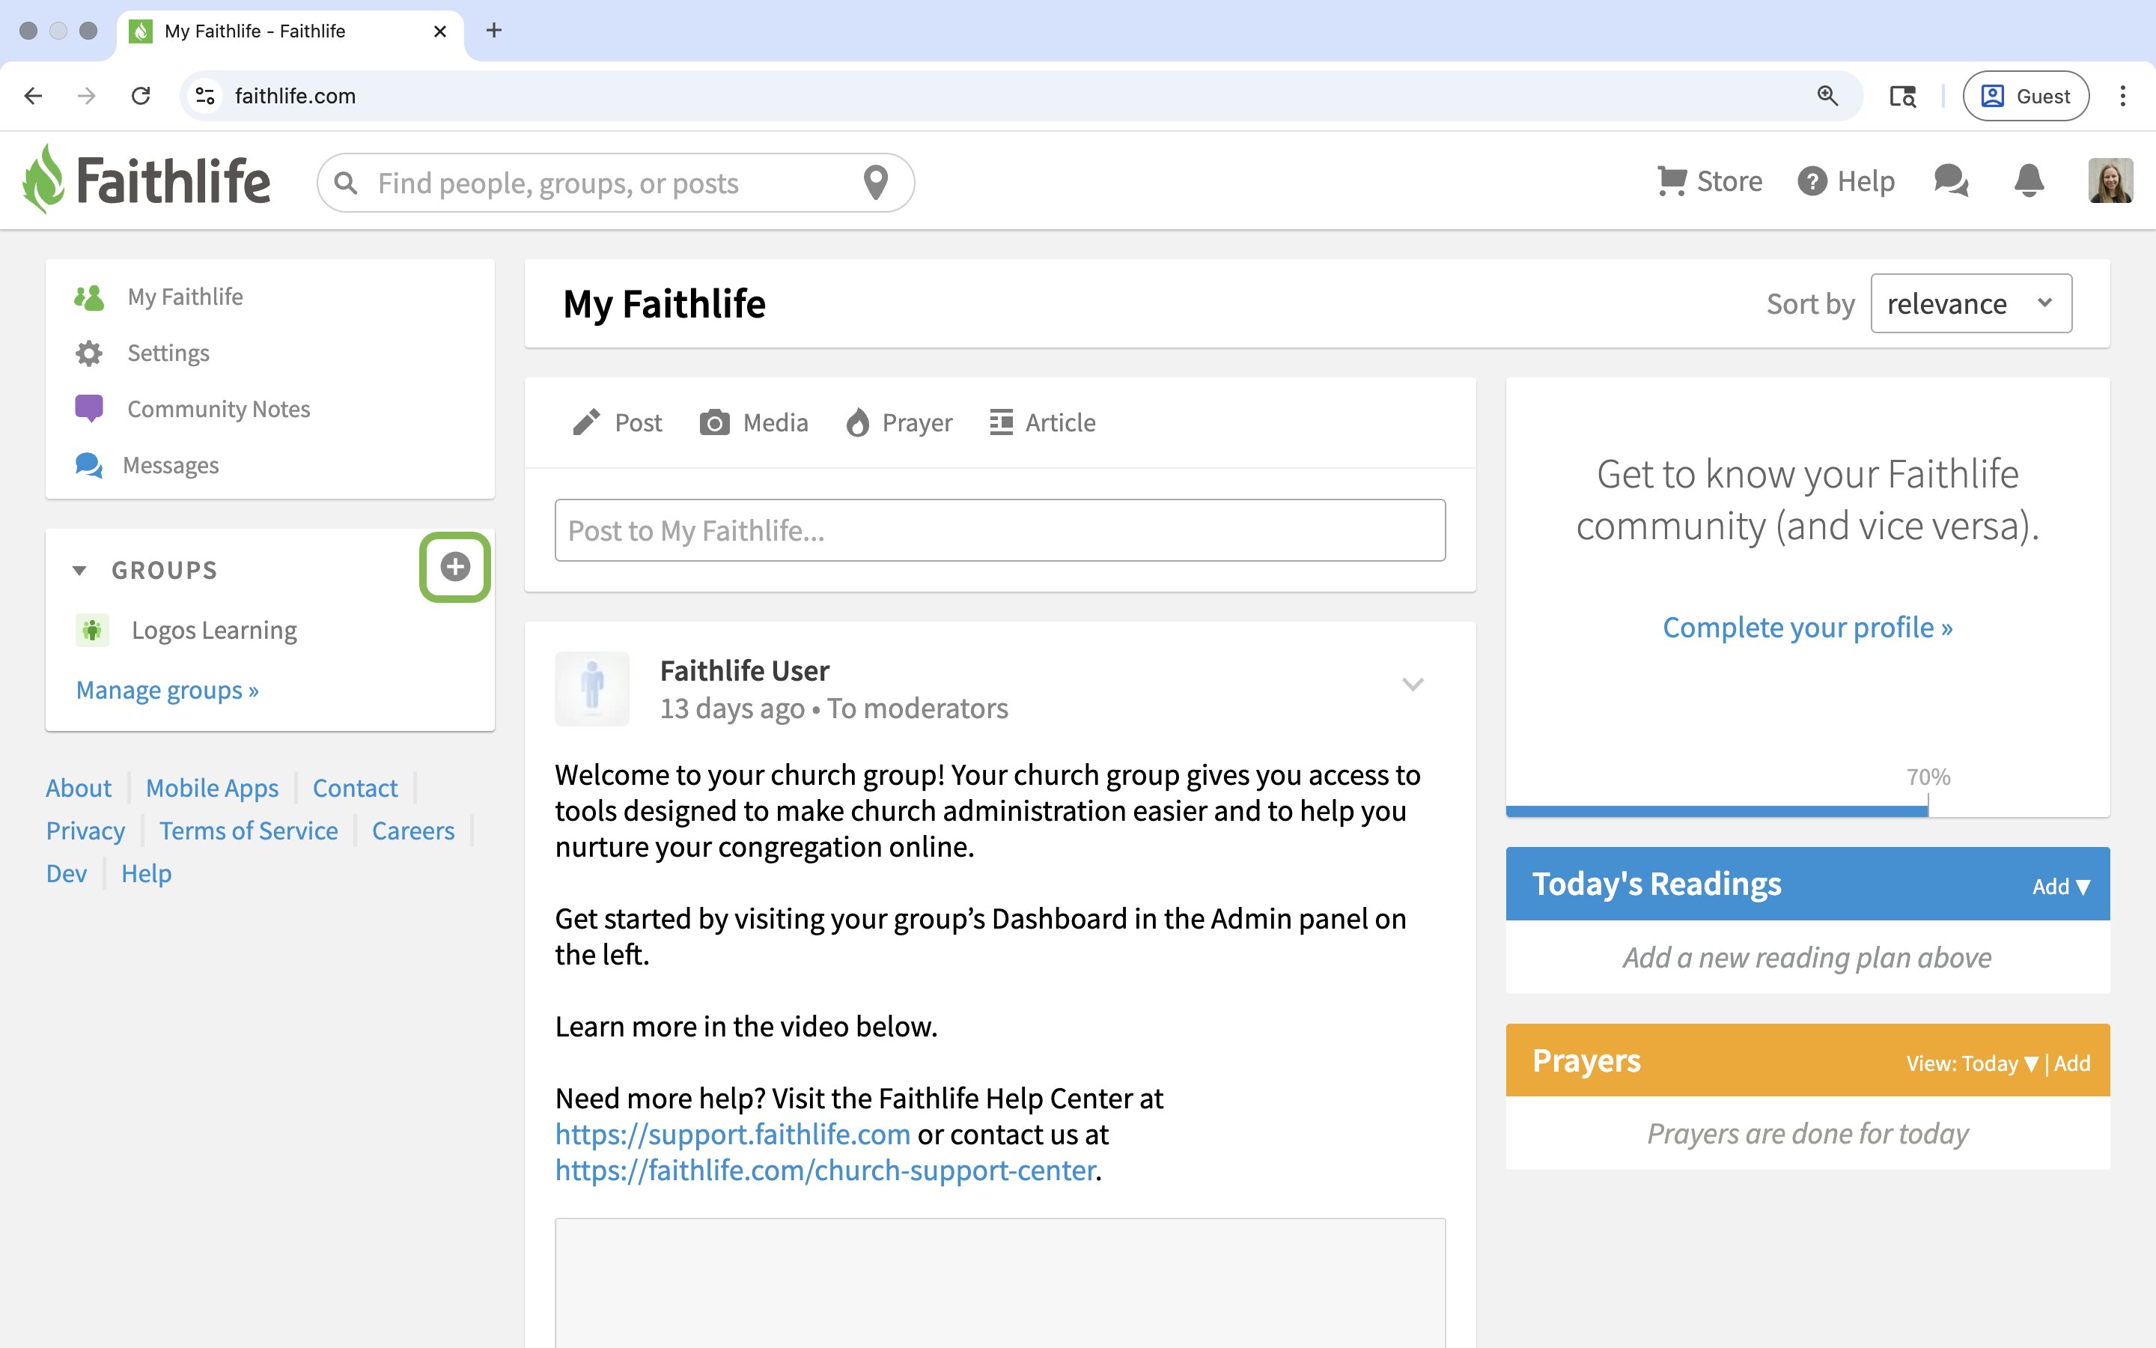Select the Prayer tab

(x=899, y=422)
